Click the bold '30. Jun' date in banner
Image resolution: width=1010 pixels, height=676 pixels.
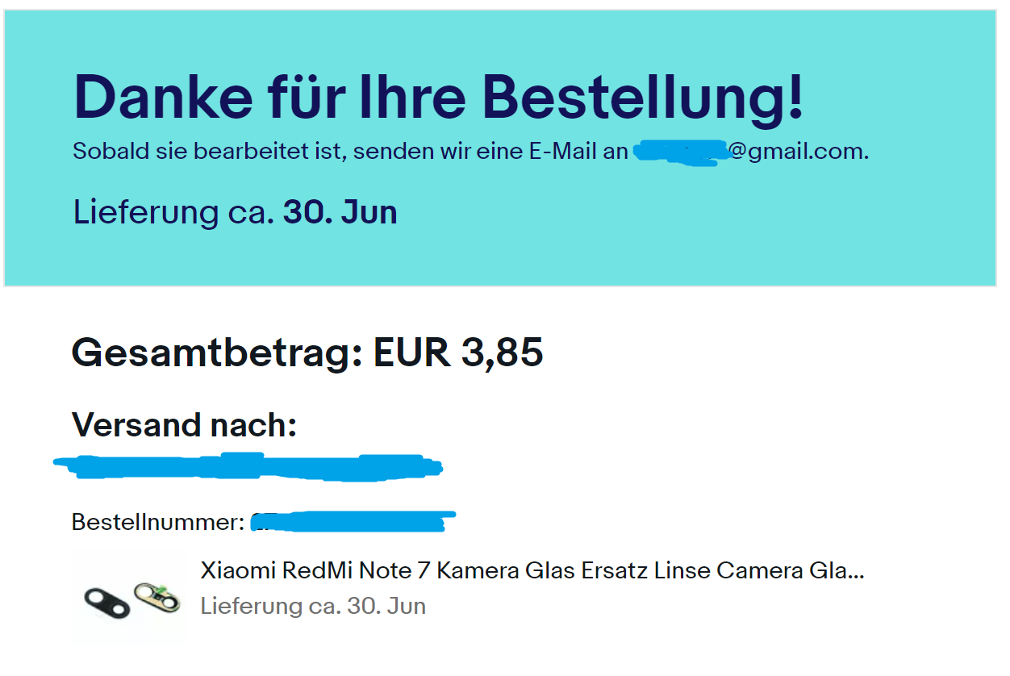340,212
